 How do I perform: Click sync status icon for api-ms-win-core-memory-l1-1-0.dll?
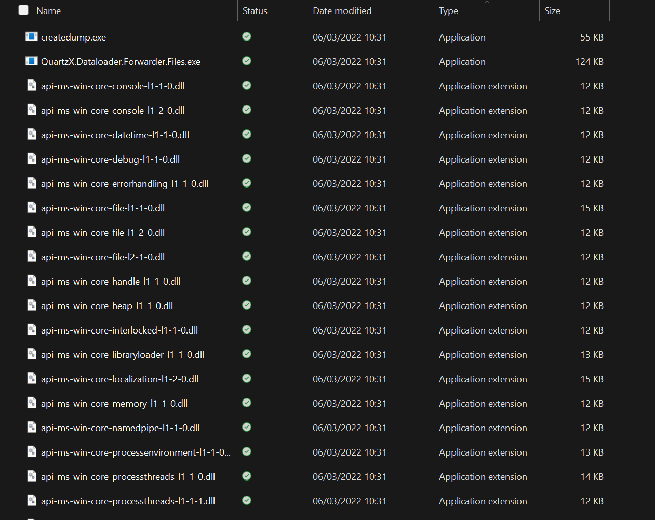click(x=247, y=403)
